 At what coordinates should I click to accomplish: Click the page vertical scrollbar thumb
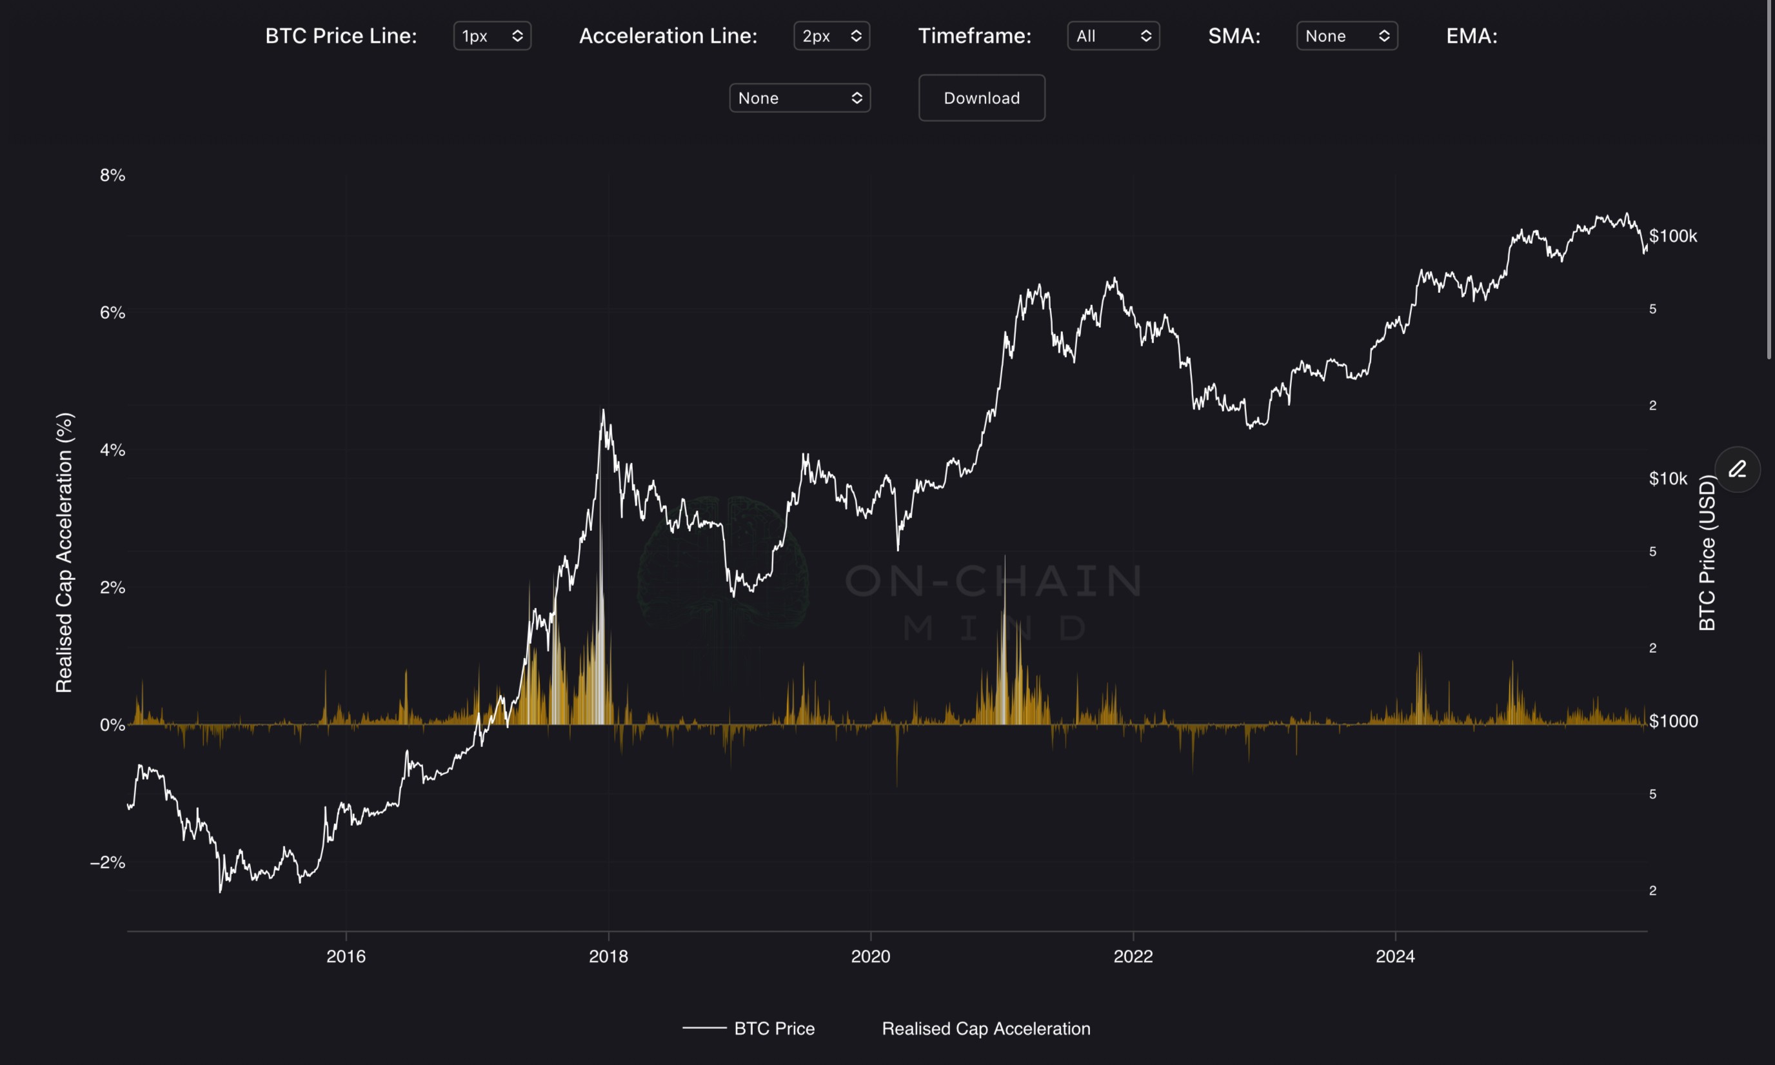[1769, 179]
